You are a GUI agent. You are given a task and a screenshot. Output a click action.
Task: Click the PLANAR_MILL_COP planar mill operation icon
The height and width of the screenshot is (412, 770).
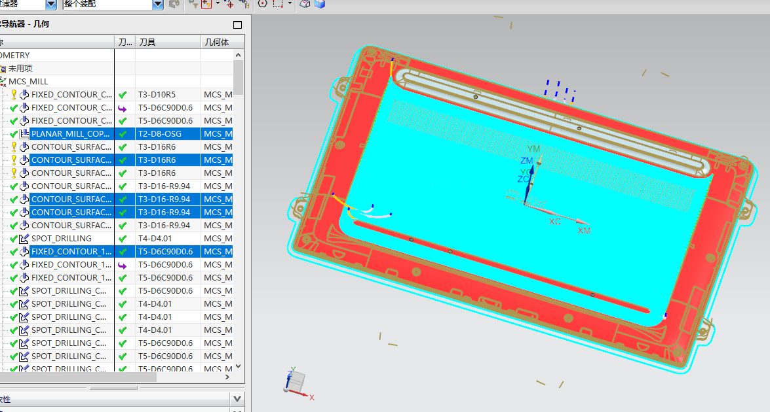coord(24,134)
